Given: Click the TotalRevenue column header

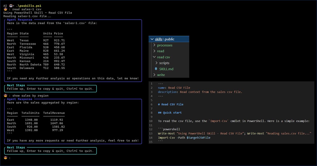Looking at the screenshot, I should click(x=54, y=113).
